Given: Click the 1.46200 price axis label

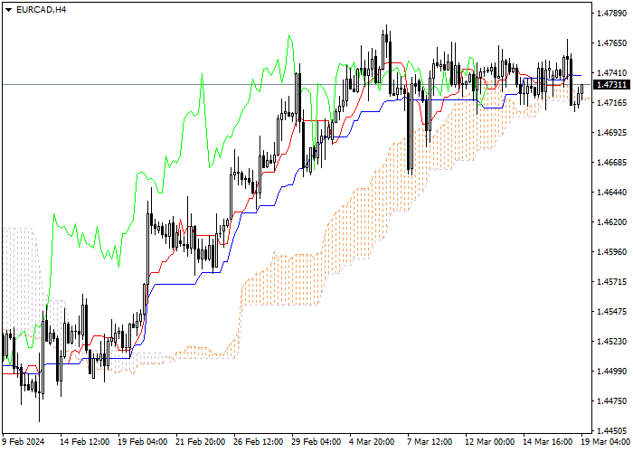Looking at the screenshot, I should (612, 222).
